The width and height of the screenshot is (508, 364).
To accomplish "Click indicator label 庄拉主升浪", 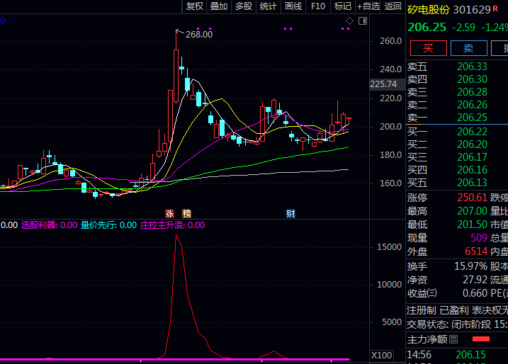I will click(x=163, y=225).
